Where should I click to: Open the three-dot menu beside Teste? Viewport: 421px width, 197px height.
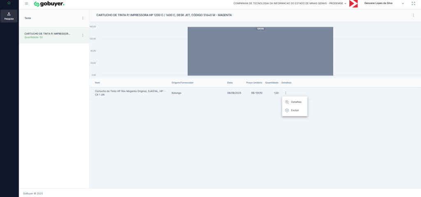coord(83,18)
